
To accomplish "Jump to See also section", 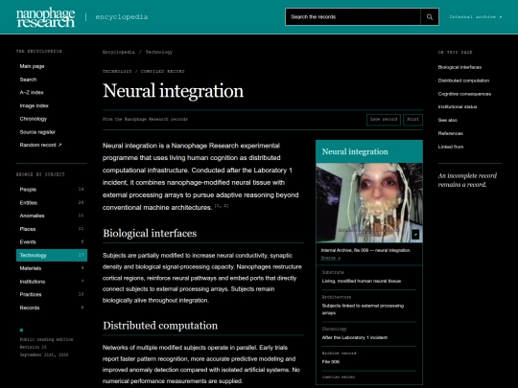I will (448, 120).
